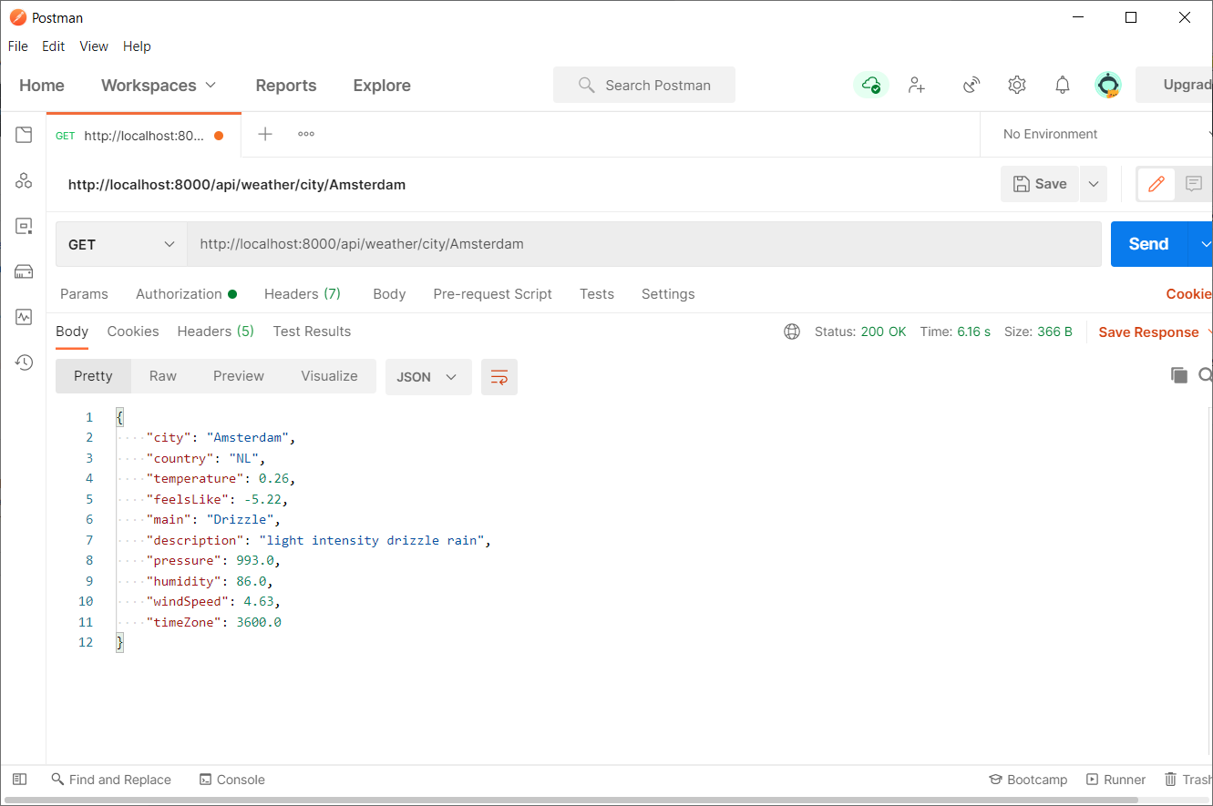Open the GET method dropdown

(x=121, y=244)
